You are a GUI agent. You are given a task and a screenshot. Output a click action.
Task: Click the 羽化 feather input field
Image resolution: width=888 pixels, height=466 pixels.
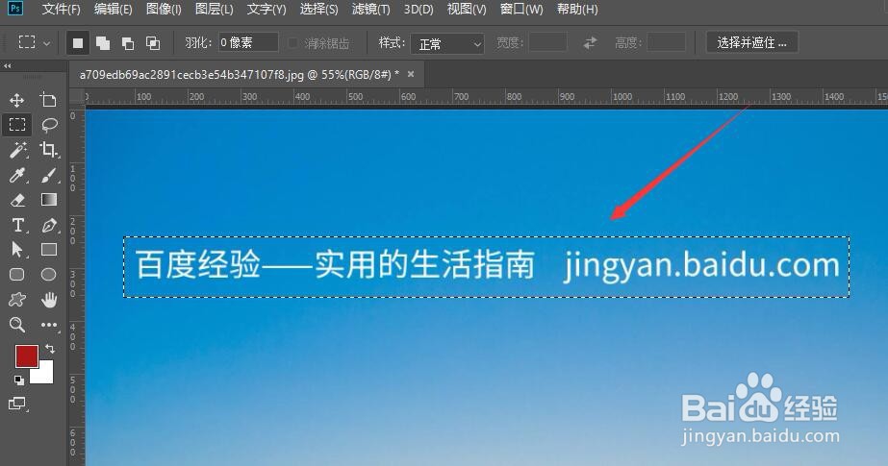click(x=248, y=42)
